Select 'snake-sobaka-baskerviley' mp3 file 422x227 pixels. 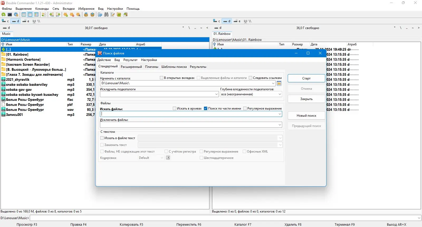tap(27, 85)
